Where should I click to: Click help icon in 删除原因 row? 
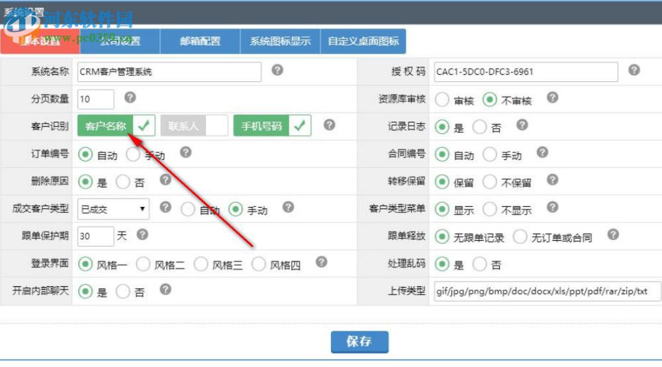tap(165, 180)
